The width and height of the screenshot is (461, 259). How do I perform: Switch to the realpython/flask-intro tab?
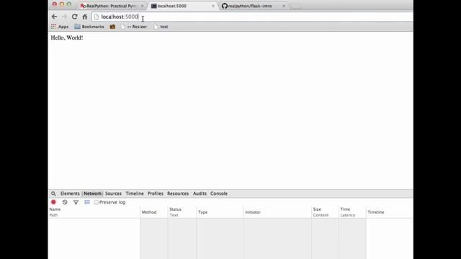click(x=253, y=6)
